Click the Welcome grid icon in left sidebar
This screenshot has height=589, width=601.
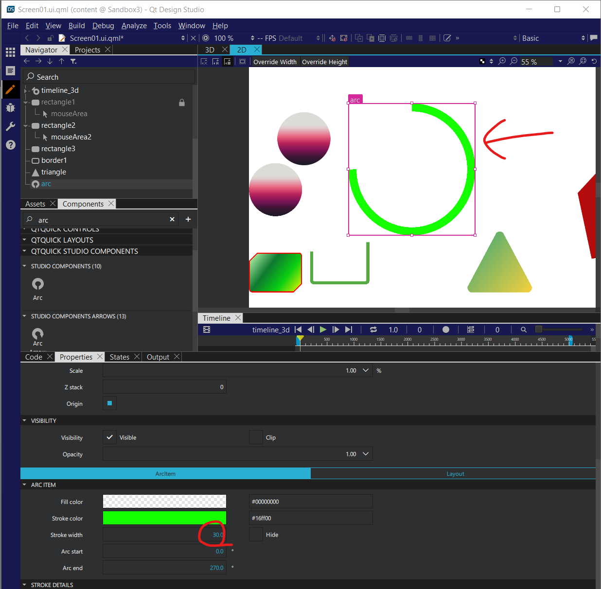point(10,52)
